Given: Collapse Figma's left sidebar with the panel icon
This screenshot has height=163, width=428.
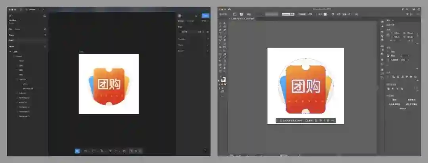Looking at the screenshot, I should pos(45,16).
